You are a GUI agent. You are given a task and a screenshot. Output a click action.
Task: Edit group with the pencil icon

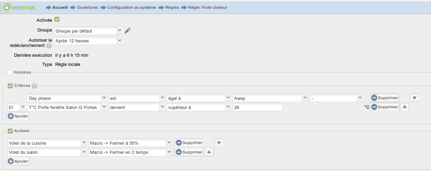click(x=128, y=31)
